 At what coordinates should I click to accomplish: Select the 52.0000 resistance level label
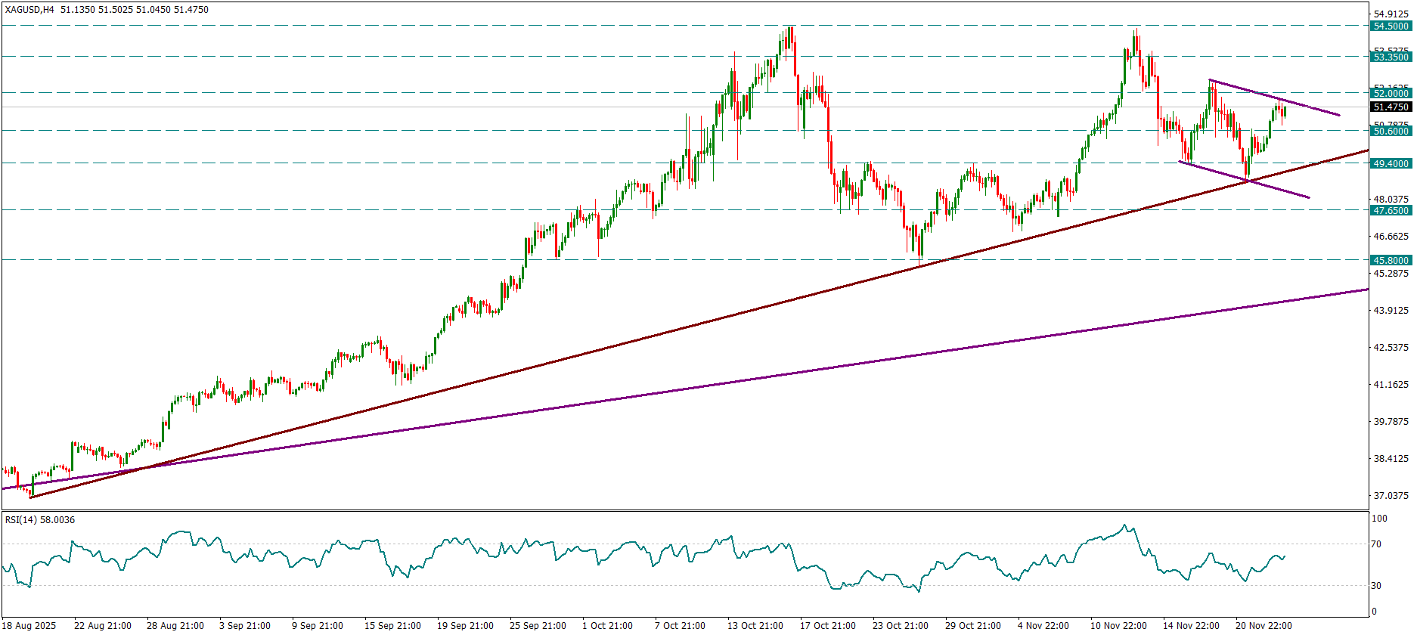pyautogui.click(x=1391, y=93)
